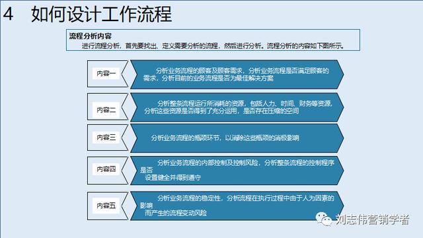This screenshot has width=423, height=238.
Task: Click the slide number 4
Action: coord(8,14)
